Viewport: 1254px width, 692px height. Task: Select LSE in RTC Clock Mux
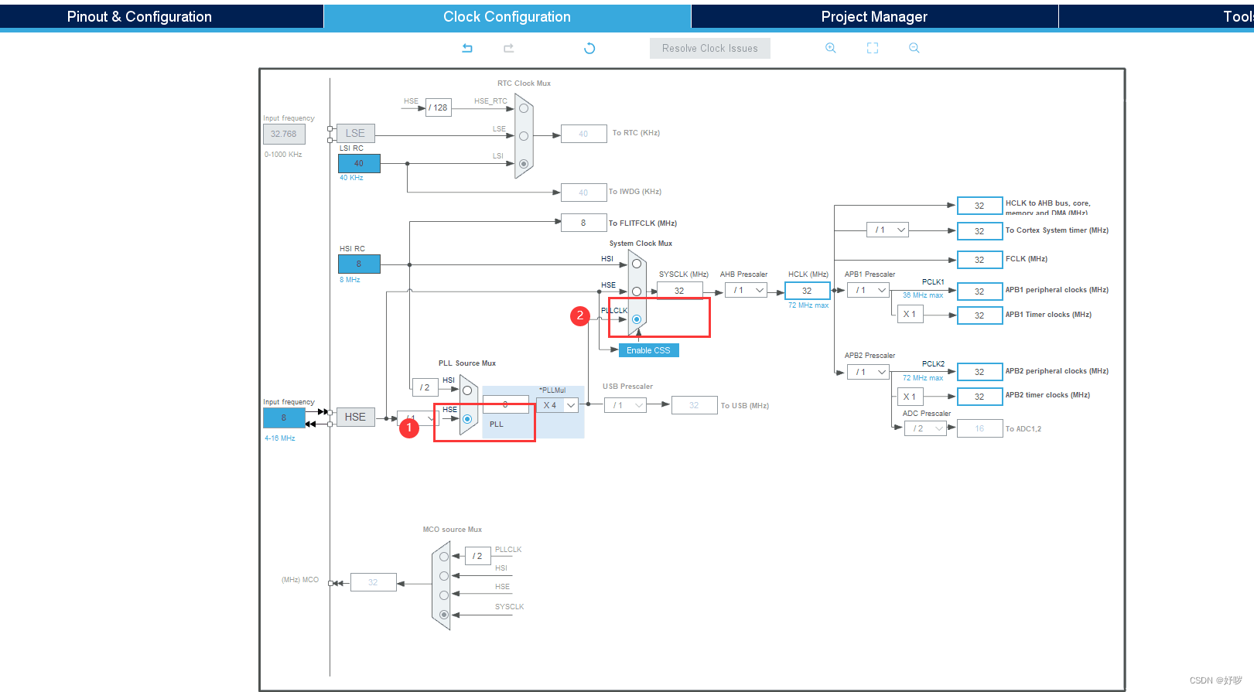[524, 136]
